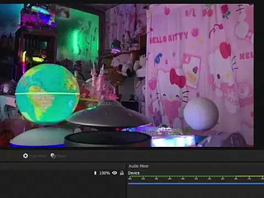
Task: Select the Device audio channel label
Action: (134, 173)
